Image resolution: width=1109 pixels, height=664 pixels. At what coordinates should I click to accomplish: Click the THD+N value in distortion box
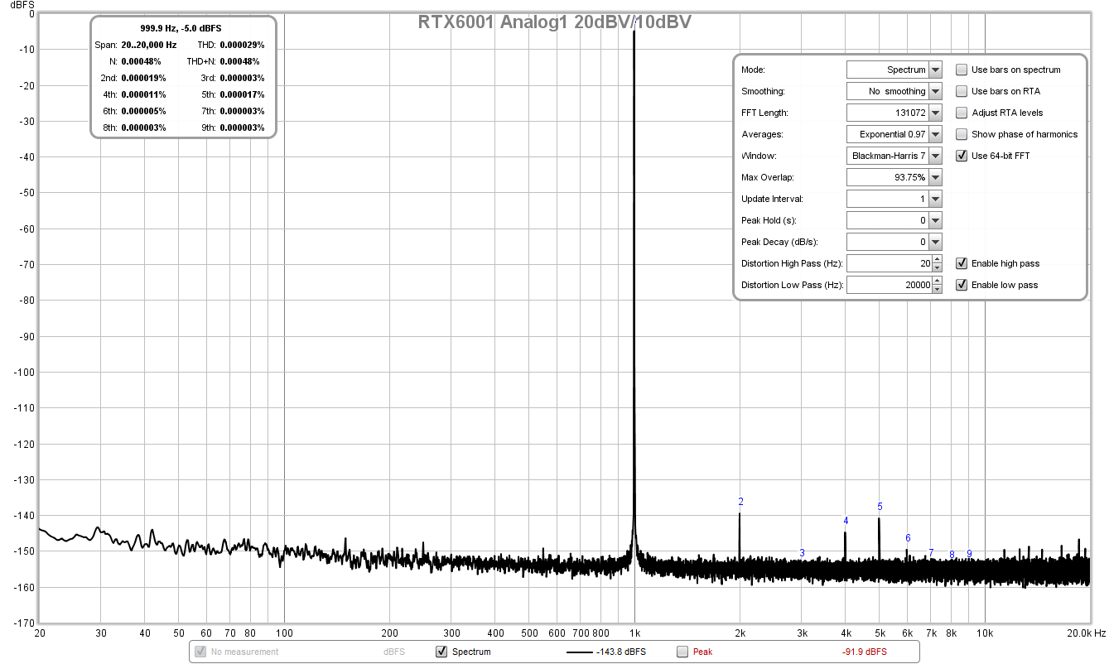(x=239, y=61)
